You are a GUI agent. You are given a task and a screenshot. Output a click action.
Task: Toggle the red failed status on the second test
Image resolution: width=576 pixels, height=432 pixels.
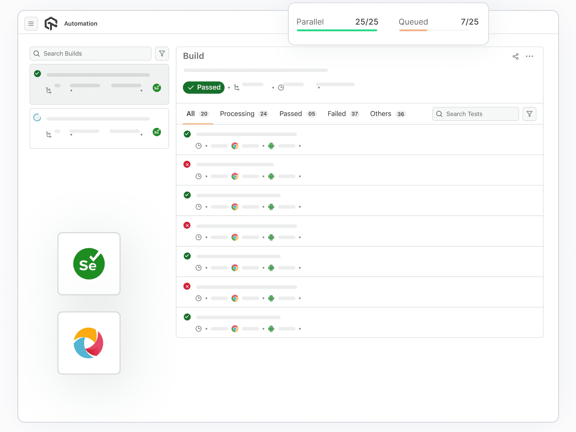tap(187, 164)
